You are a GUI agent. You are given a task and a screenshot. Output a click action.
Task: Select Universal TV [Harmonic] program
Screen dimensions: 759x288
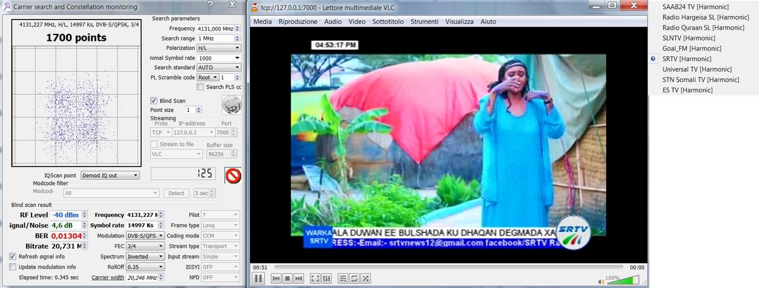pos(697,69)
